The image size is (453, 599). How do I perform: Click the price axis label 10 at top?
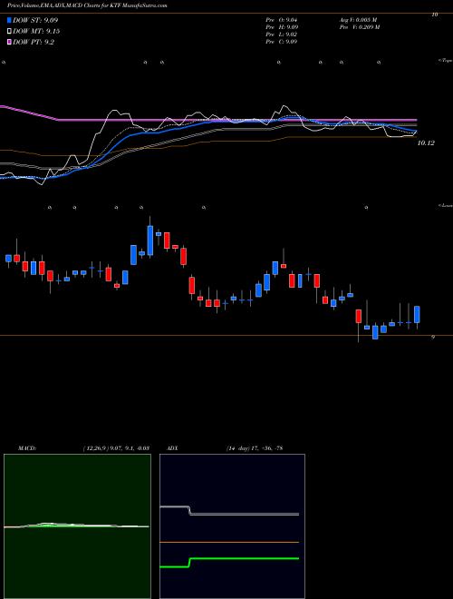point(434,15)
